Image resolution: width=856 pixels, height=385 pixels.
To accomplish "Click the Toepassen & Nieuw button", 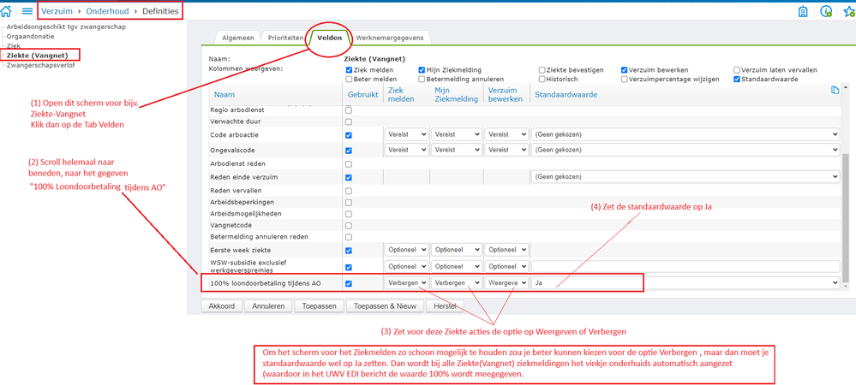I will click(385, 306).
